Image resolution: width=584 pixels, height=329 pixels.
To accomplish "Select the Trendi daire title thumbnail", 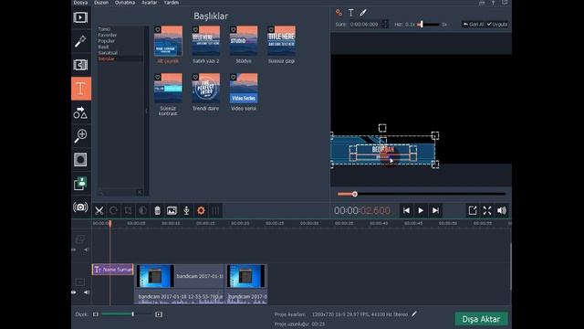I will [205, 88].
